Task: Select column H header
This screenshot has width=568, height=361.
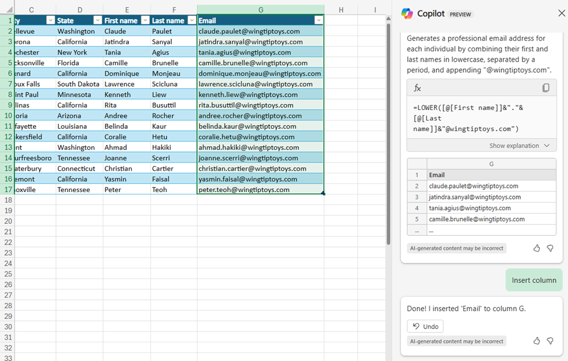Action: [x=341, y=10]
